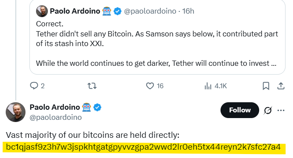Like the tweet with the heart icon

pos(150,86)
